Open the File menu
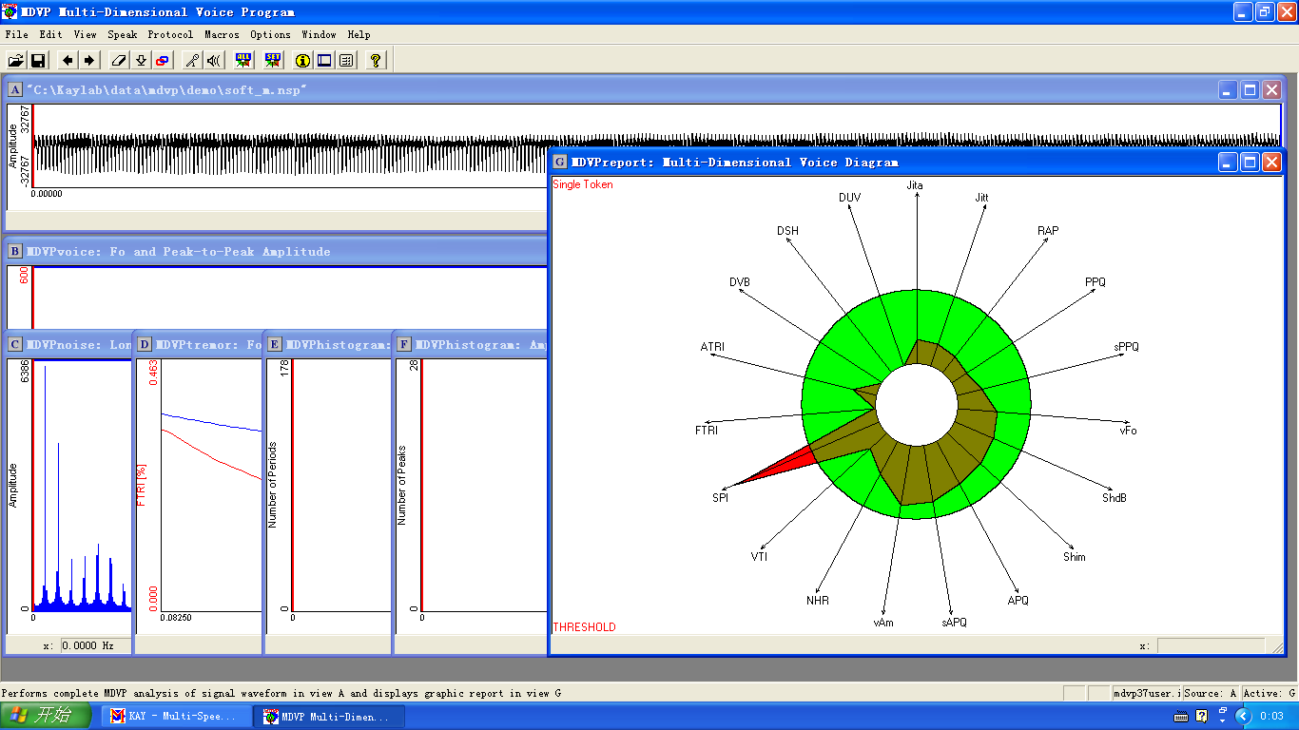 click(x=16, y=34)
